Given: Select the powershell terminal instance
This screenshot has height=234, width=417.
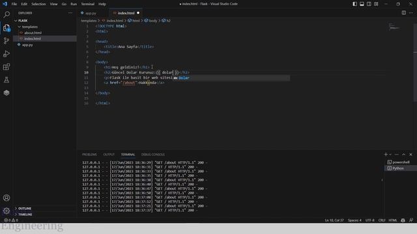Looking at the screenshot, I should click(x=401, y=162).
